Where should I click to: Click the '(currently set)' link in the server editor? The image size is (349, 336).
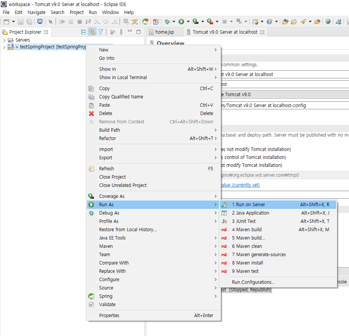point(240,185)
